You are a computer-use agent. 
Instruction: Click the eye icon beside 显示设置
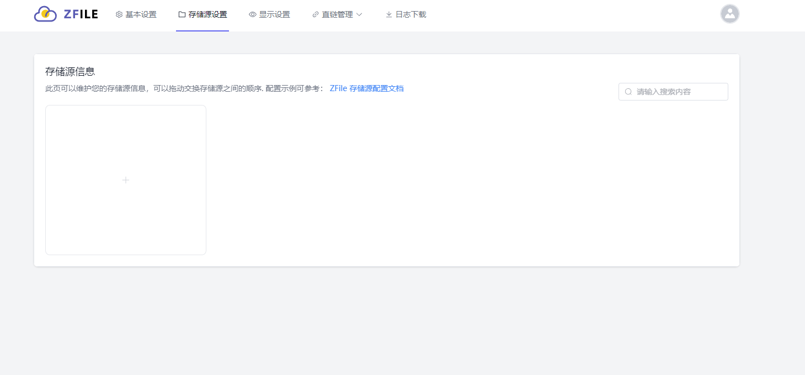pyautogui.click(x=252, y=14)
